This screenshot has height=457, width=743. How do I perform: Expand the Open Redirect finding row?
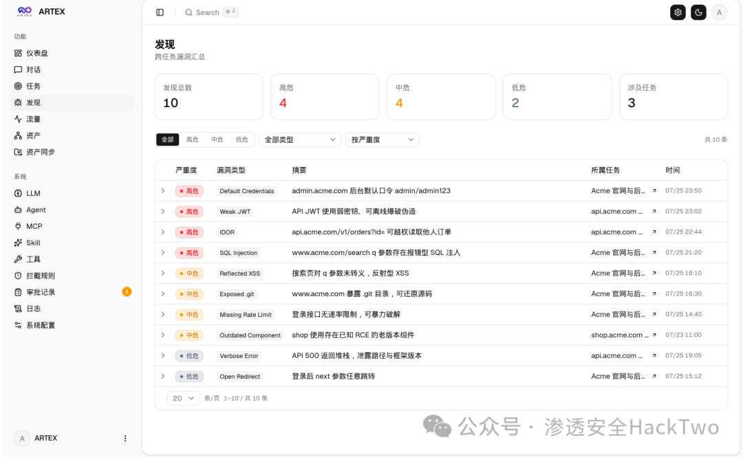[x=163, y=376]
